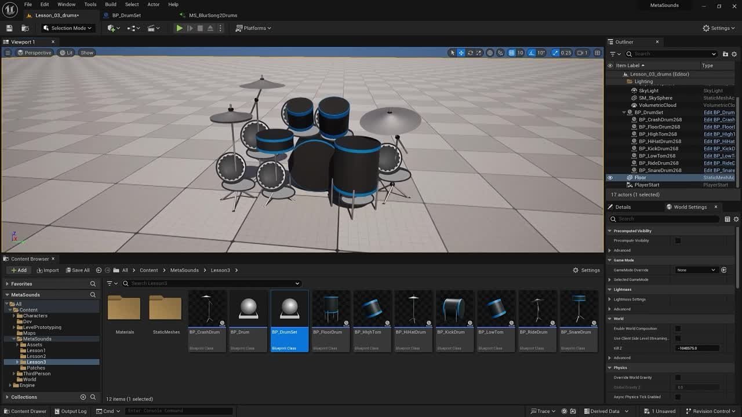
Task: Toggle surface snapping icon in viewport
Action: 500,53
